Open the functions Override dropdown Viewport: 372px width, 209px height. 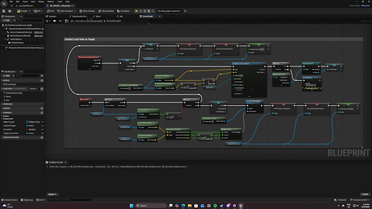tap(34, 89)
